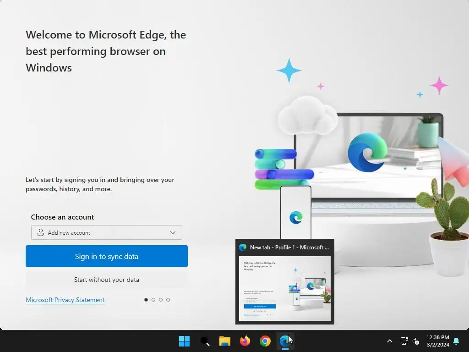Open taskbar Search magnifier
This screenshot has height=352, width=469.
(205, 341)
